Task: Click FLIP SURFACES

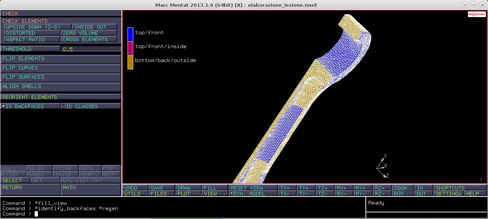Action: [x=61, y=77]
